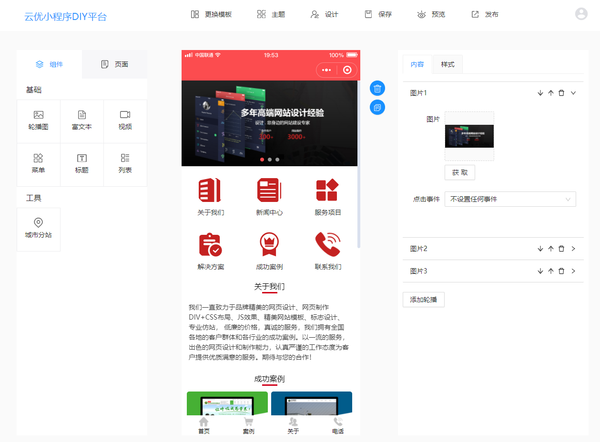Move 图片1 down with arrow
600x442 pixels.
coord(540,93)
